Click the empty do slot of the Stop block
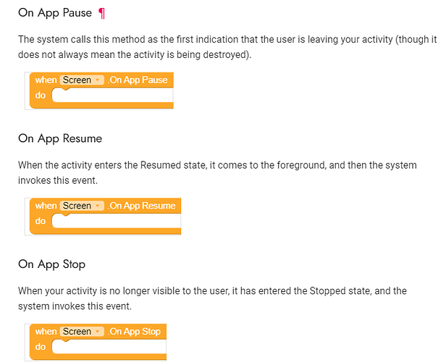This screenshot has height=362, width=446. click(109, 348)
